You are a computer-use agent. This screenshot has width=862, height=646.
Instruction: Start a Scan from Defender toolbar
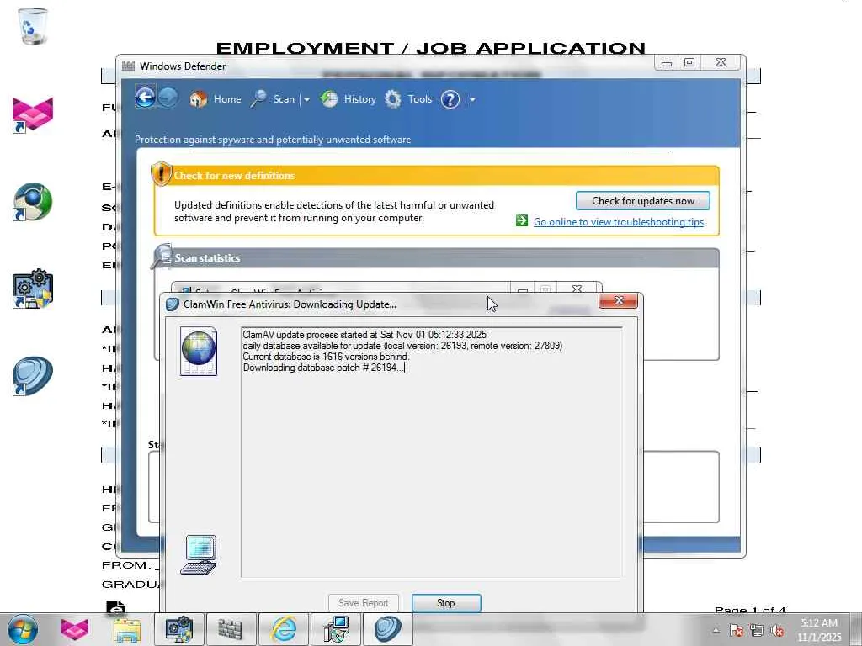point(274,99)
